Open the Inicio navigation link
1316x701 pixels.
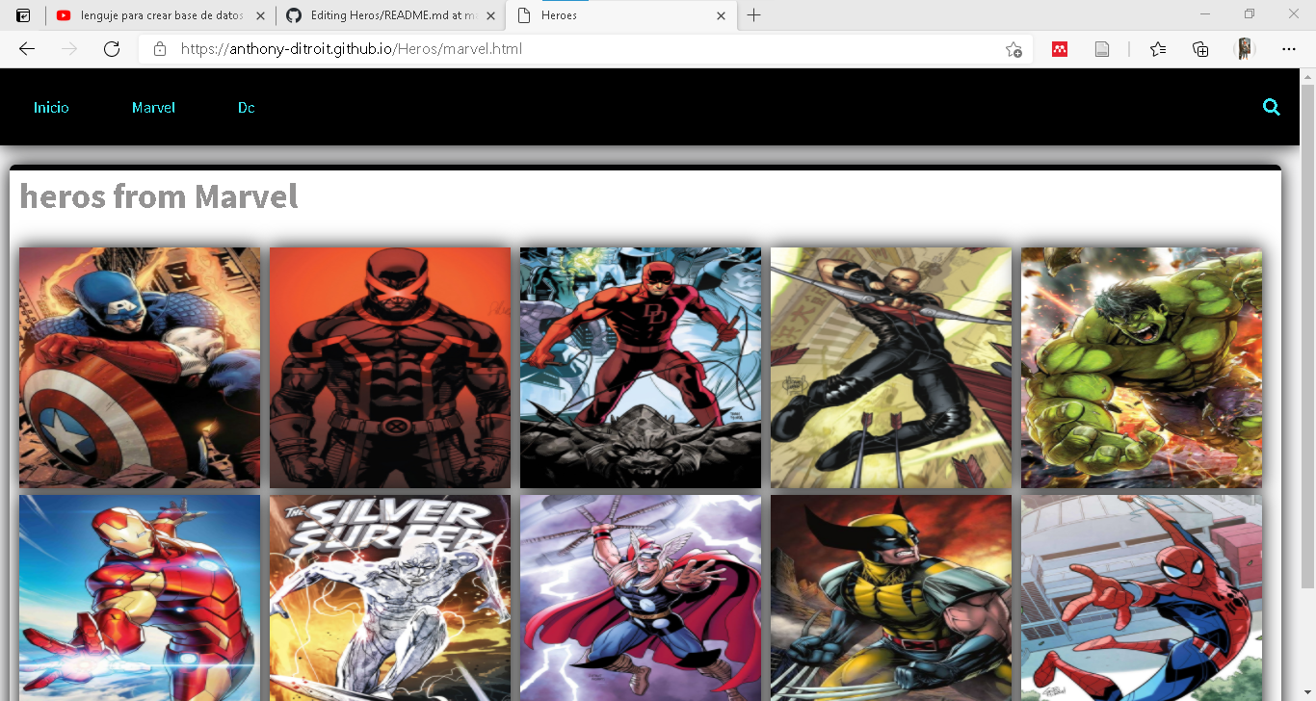coord(51,107)
